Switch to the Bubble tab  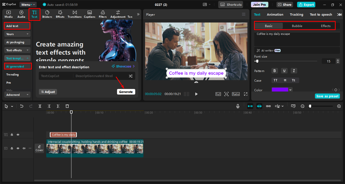tap(297, 26)
